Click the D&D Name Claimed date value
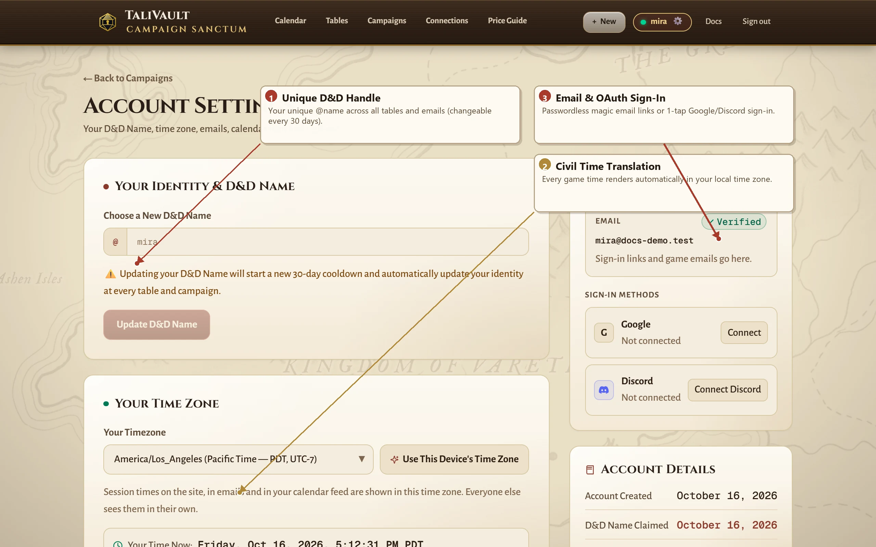 (x=727, y=525)
